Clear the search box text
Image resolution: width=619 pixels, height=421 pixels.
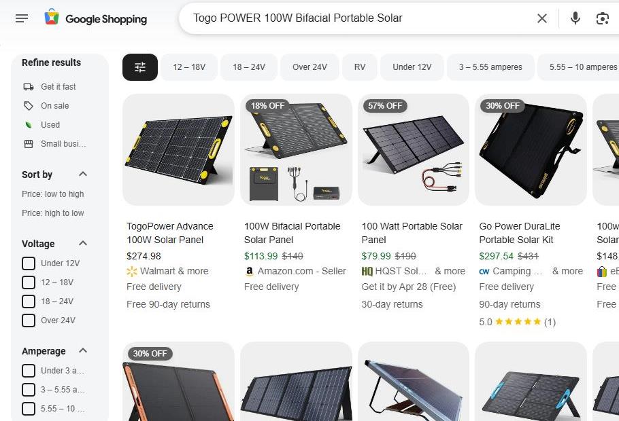(542, 18)
